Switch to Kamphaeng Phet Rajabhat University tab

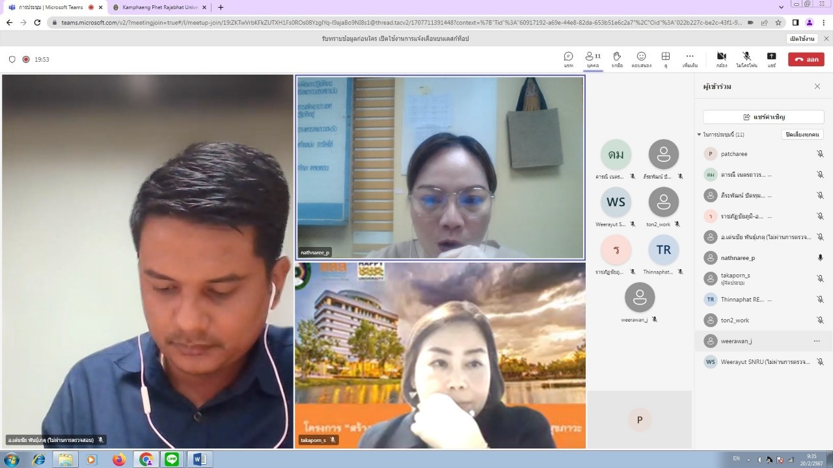[x=159, y=7]
